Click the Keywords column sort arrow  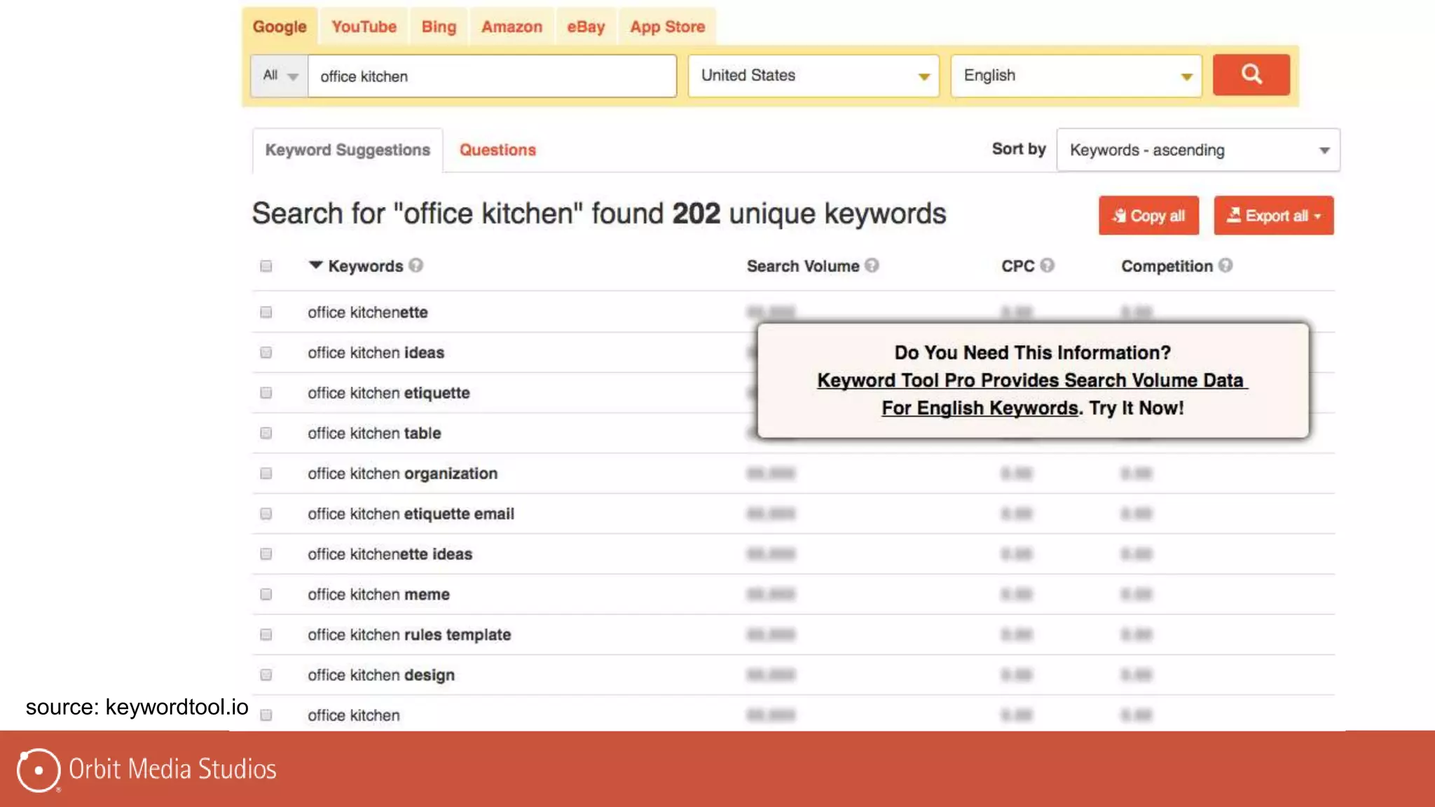click(x=315, y=265)
